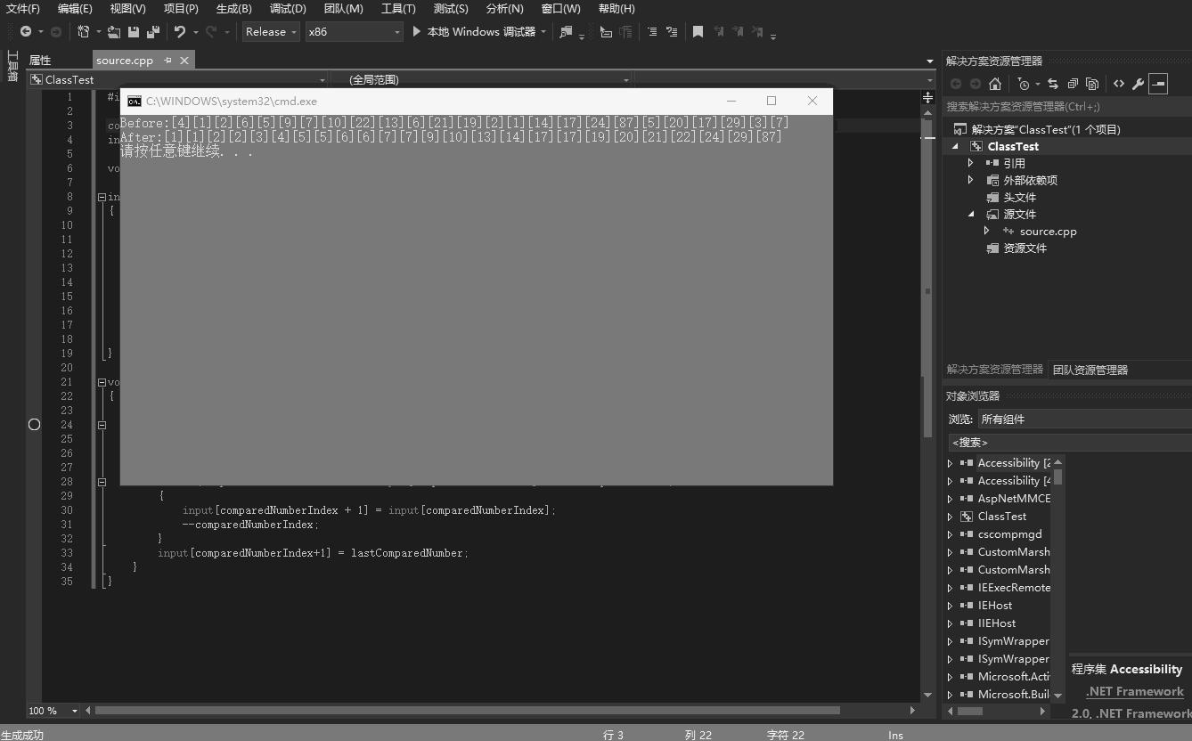Click the Home icon in Solution Explorer
This screenshot has width=1192, height=741.
995,83
